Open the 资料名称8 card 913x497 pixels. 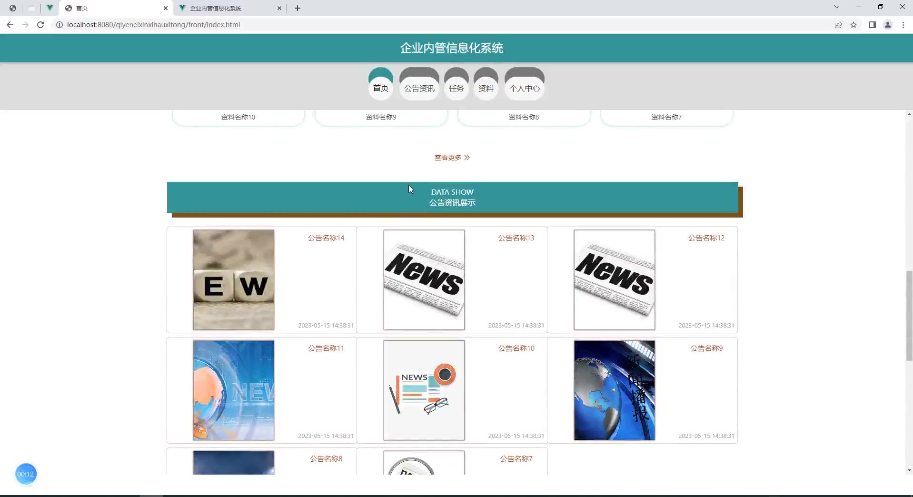pyautogui.click(x=524, y=118)
